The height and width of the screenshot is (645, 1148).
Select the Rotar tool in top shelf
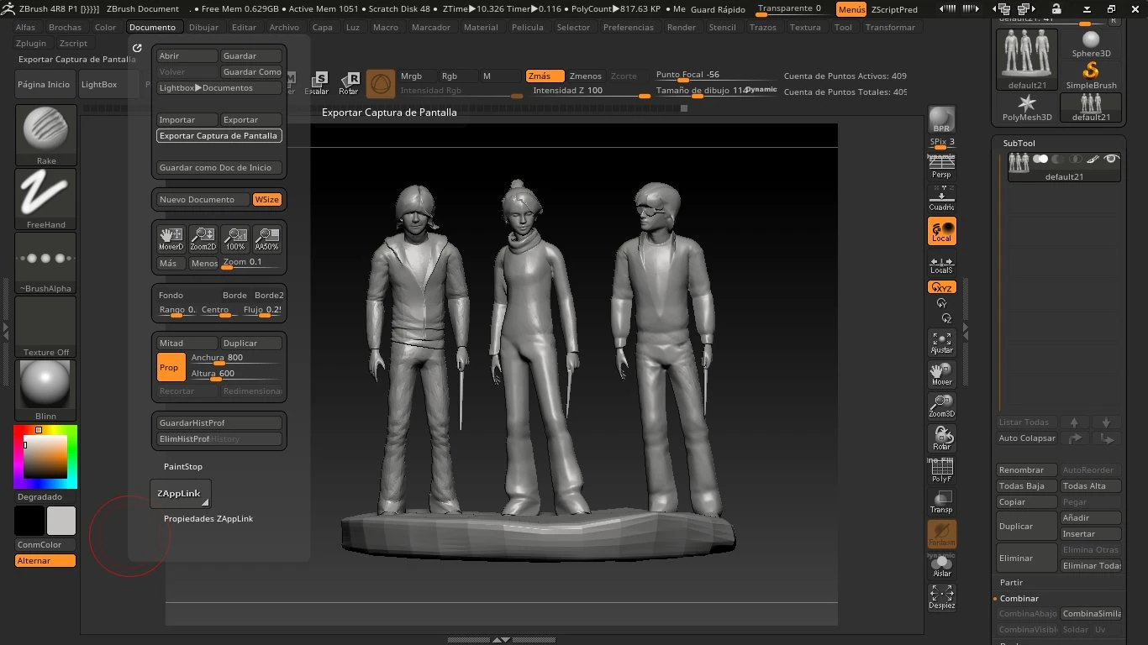pos(349,83)
